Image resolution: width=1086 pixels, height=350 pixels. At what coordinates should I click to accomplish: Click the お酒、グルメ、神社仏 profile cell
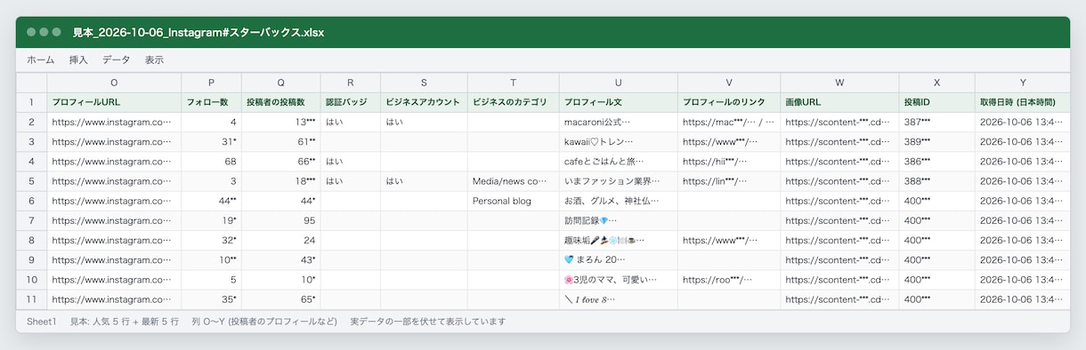619,201
